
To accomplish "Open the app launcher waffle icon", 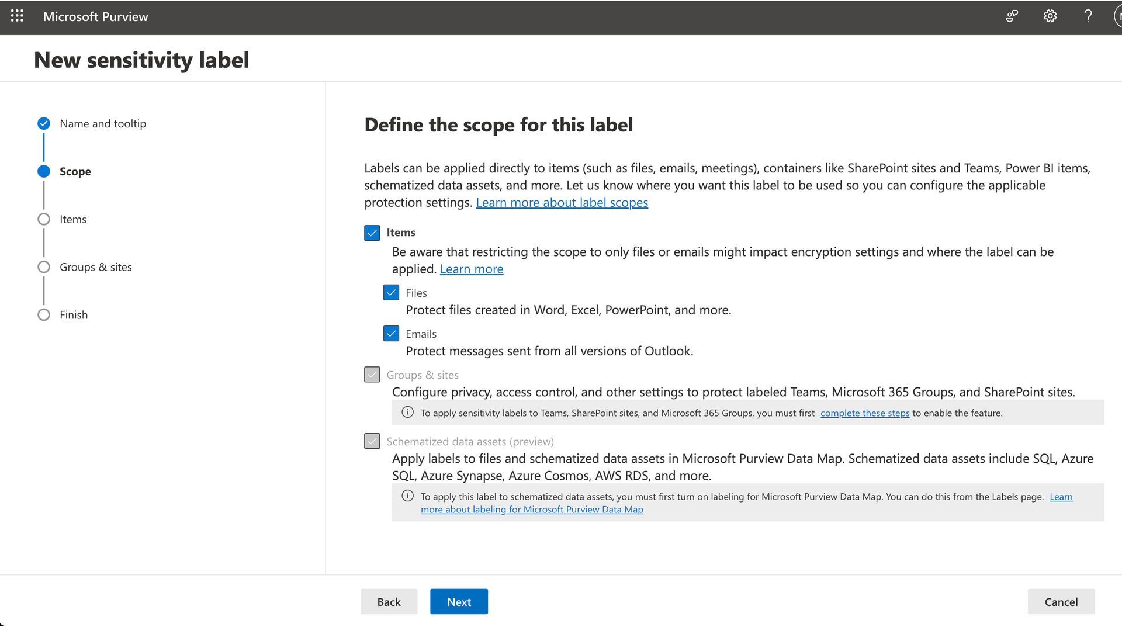I will pos(17,16).
